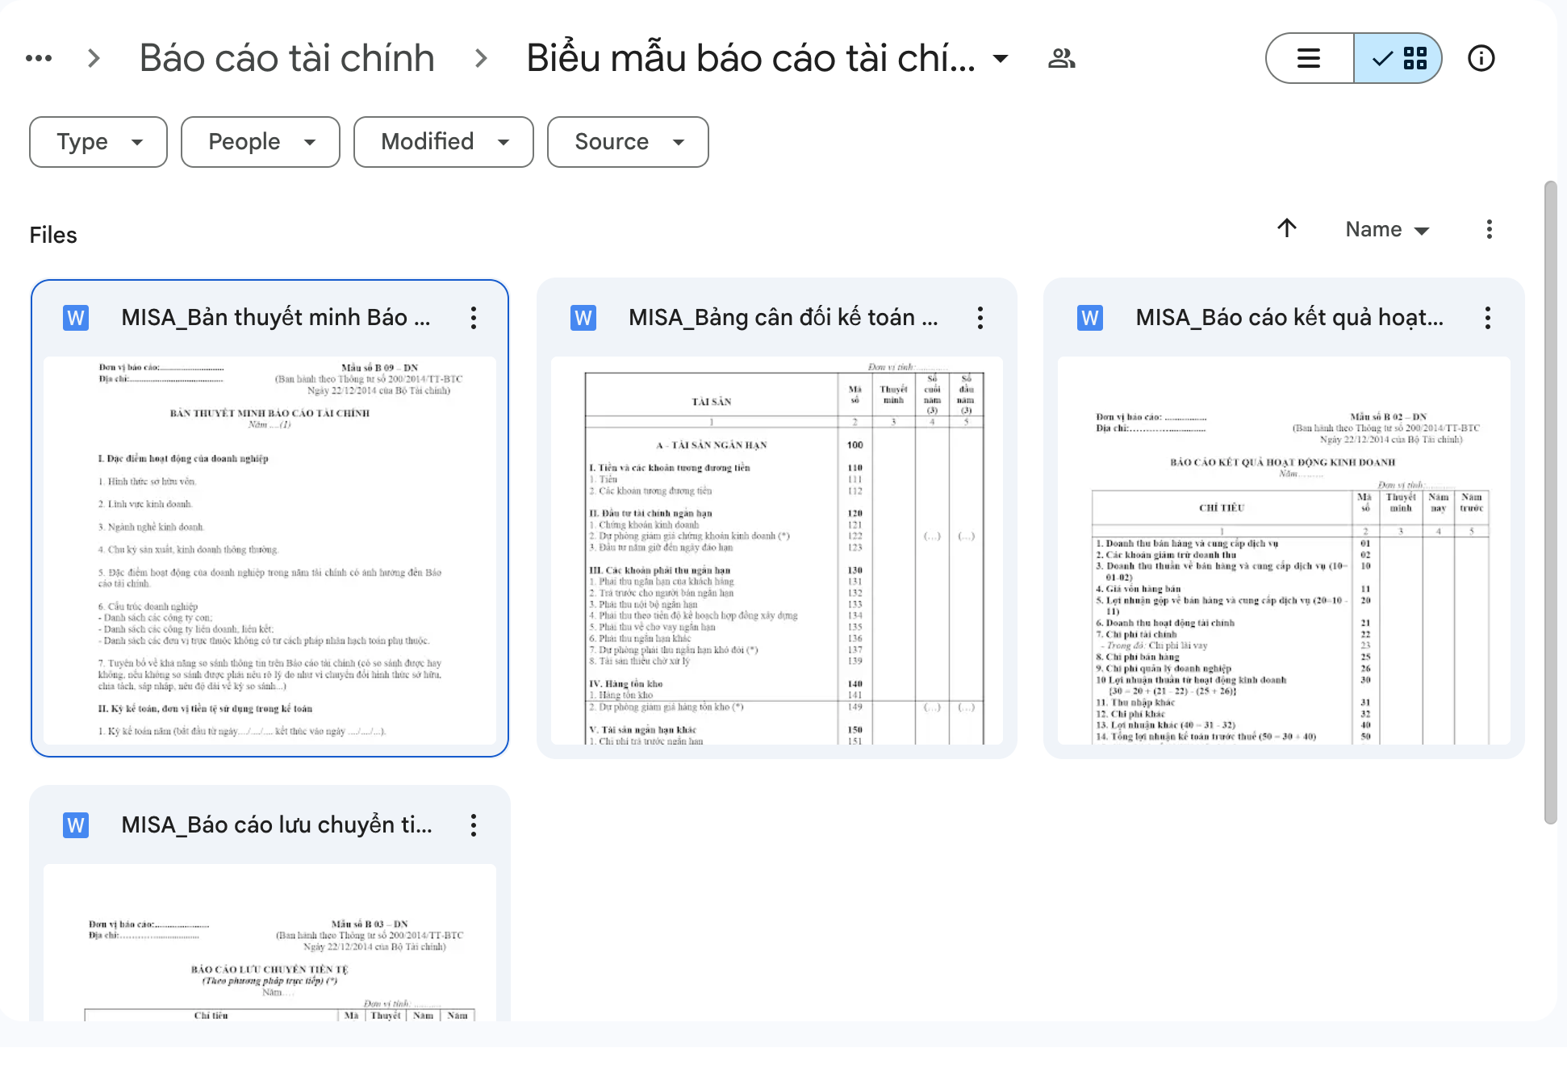Viewport: 1567px width, 1081px height.
Task: Open the view details info icon
Action: pos(1481,58)
